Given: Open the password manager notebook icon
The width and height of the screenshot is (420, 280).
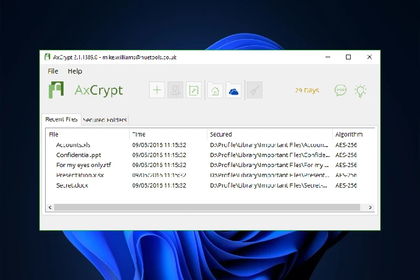Looking at the screenshot, I should click(194, 90).
